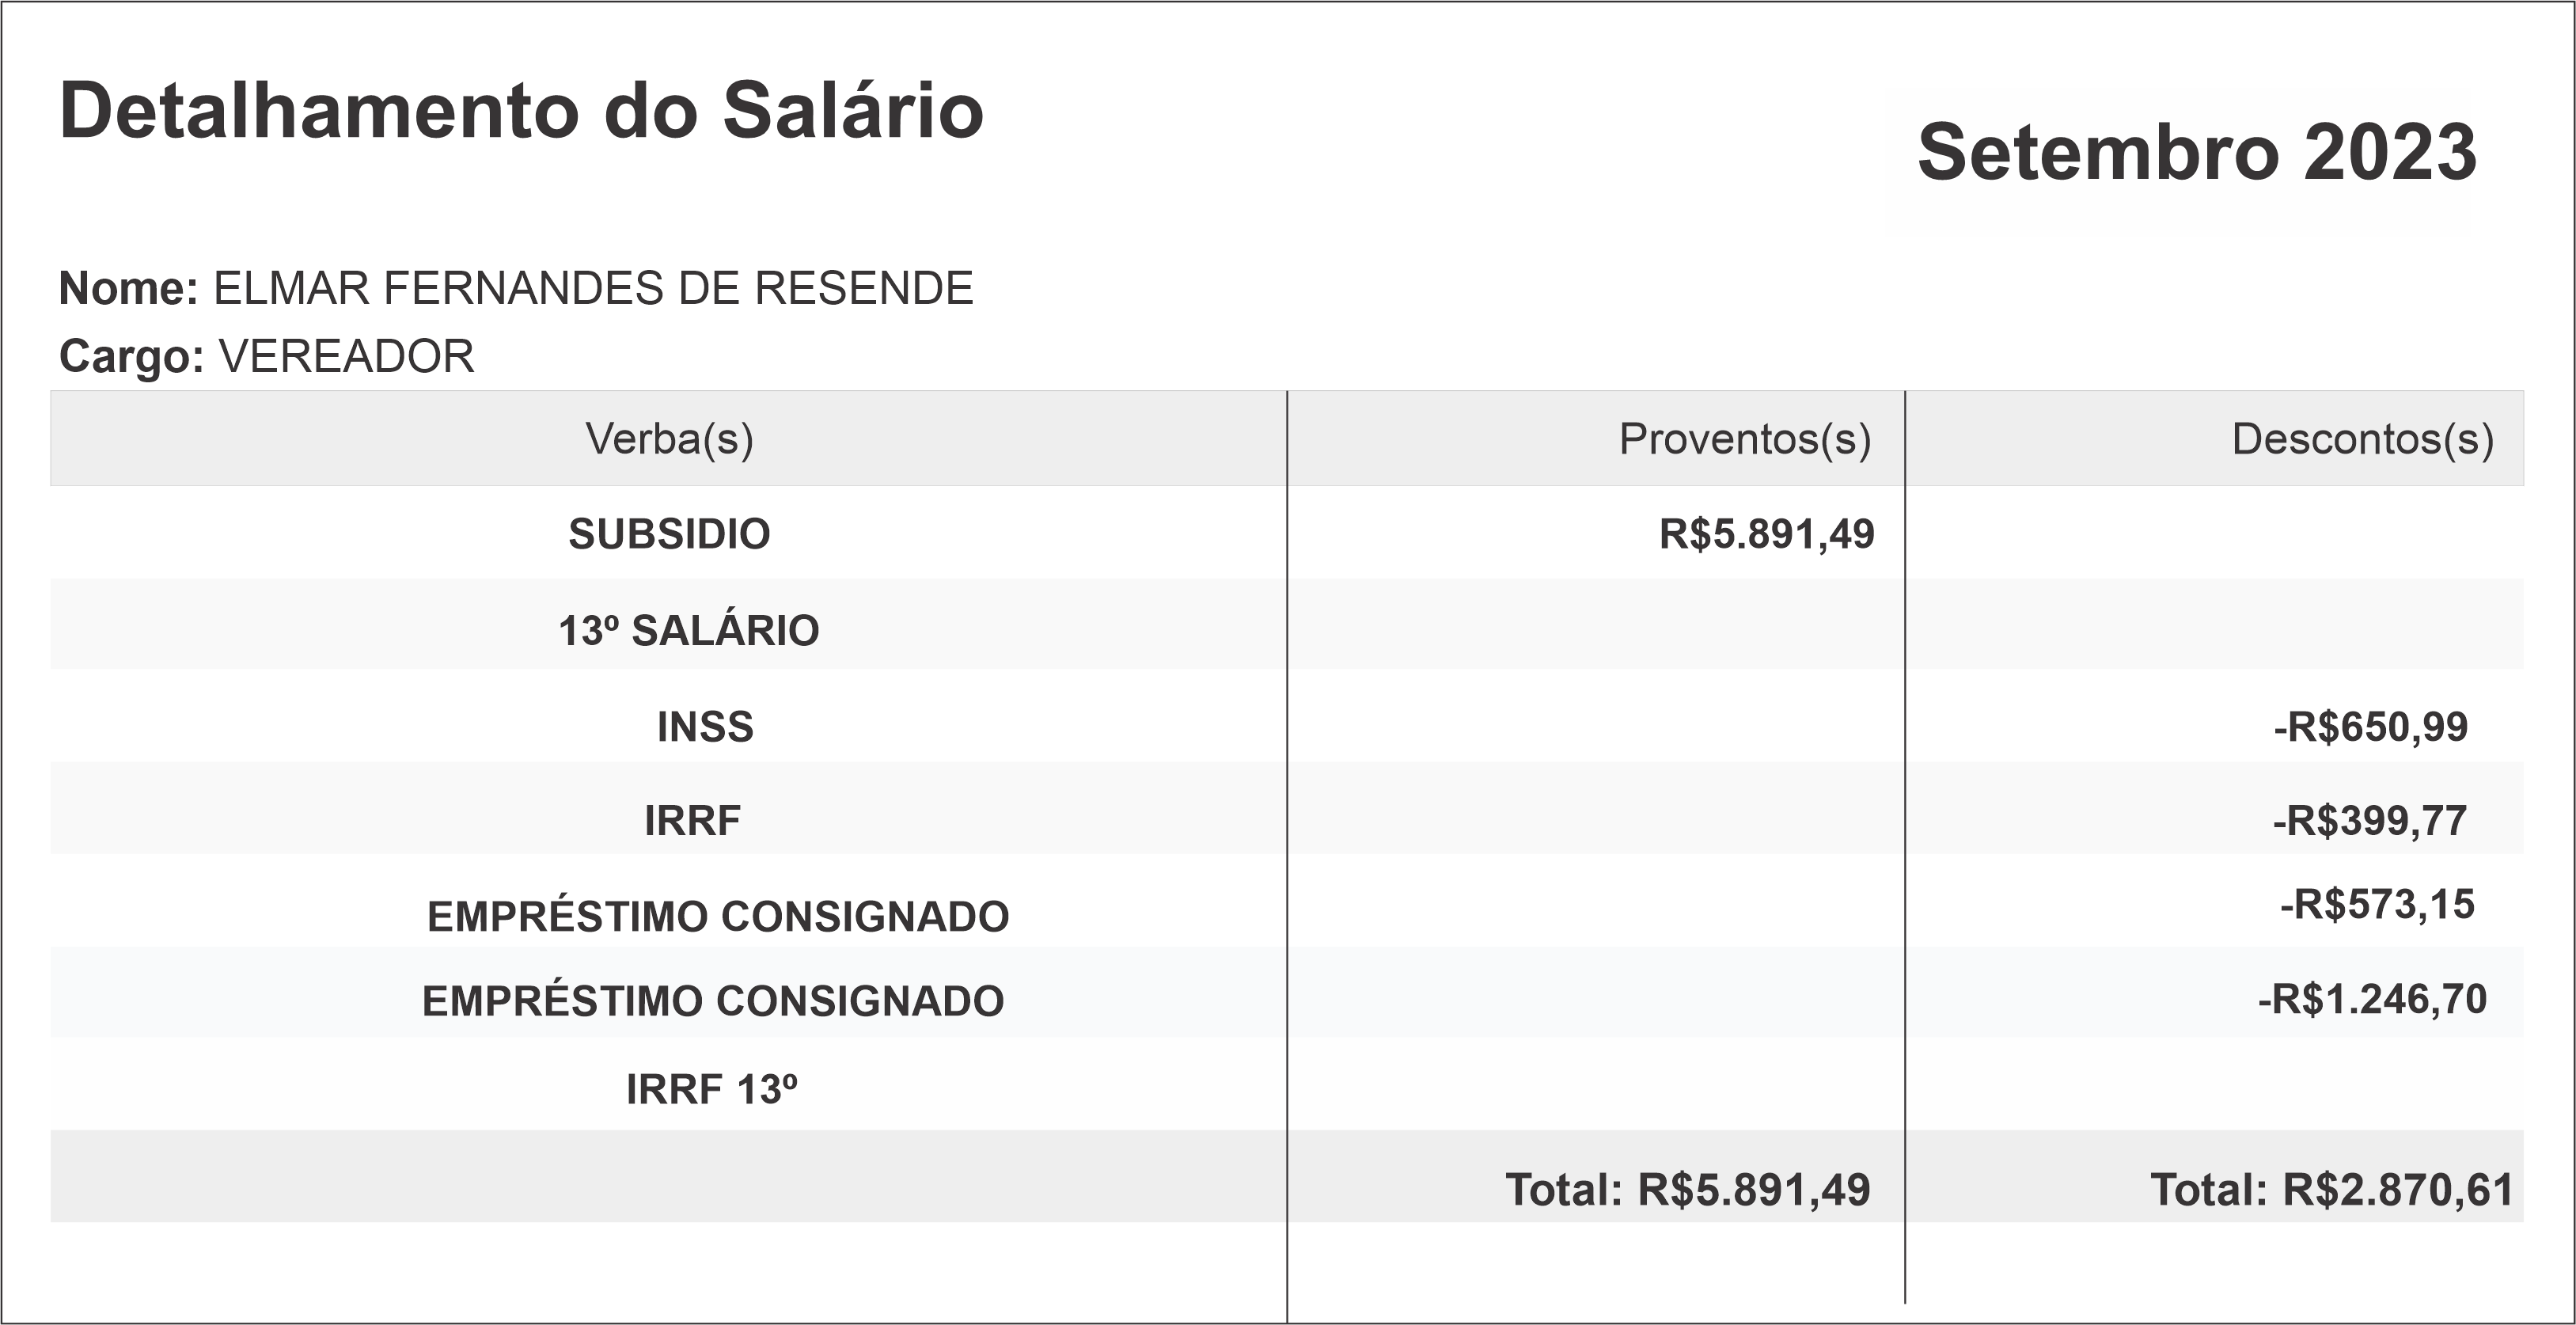Click the SUBSIDIO row's R$5.891,49 amount
The height and width of the screenshot is (1325, 2576).
(x=1766, y=534)
